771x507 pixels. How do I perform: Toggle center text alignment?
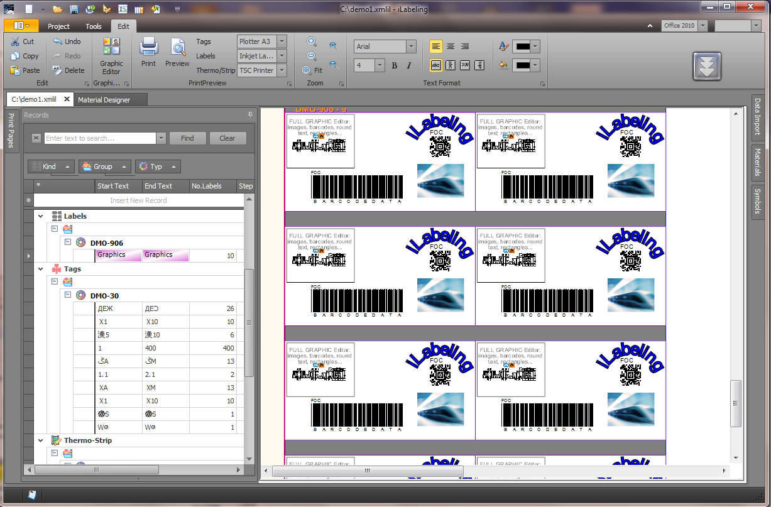[x=451, y=46]
